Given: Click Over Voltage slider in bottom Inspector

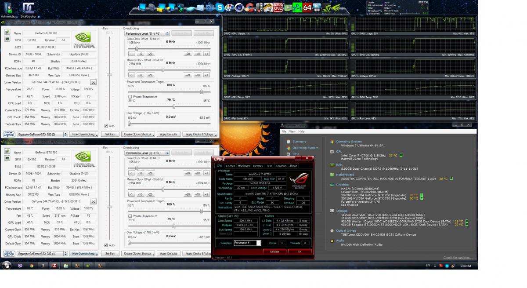Looking at the screenshot, I should (169, 242).
